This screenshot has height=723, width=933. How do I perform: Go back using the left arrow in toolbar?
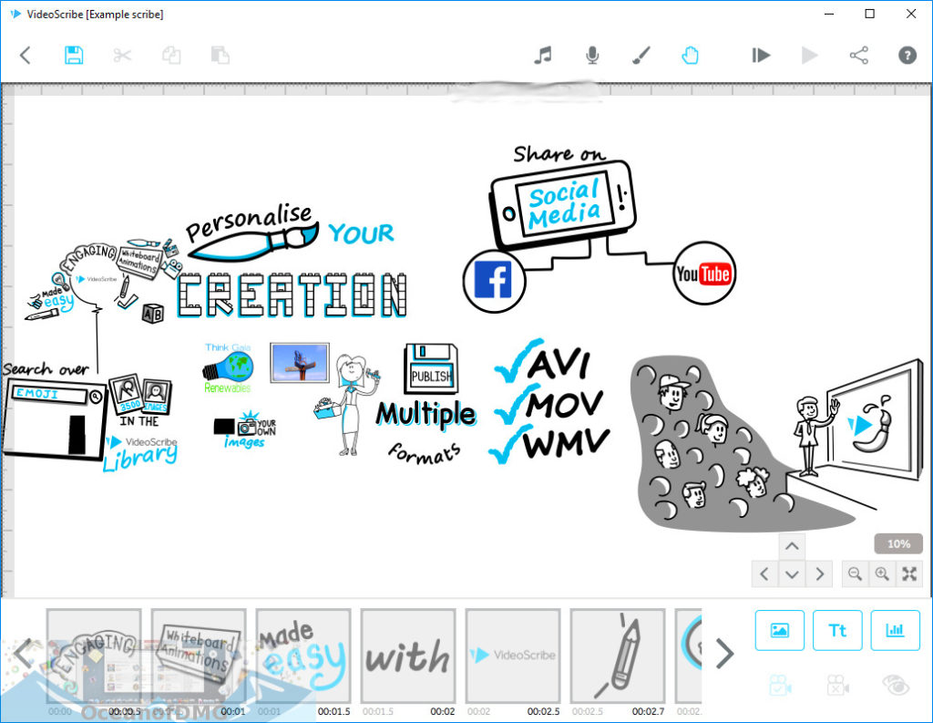pyautogui.click(x=25, y=56)
